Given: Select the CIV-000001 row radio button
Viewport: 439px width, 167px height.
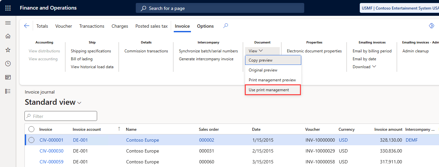Looking at the screenshot, I should pyautogui.click(x=31, y=140).
